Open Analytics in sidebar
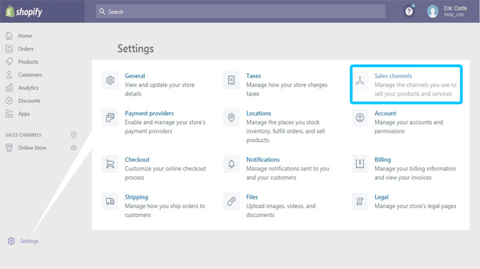Screen dimensions: 480x269 pyautogui.click(x=28, y=88)
